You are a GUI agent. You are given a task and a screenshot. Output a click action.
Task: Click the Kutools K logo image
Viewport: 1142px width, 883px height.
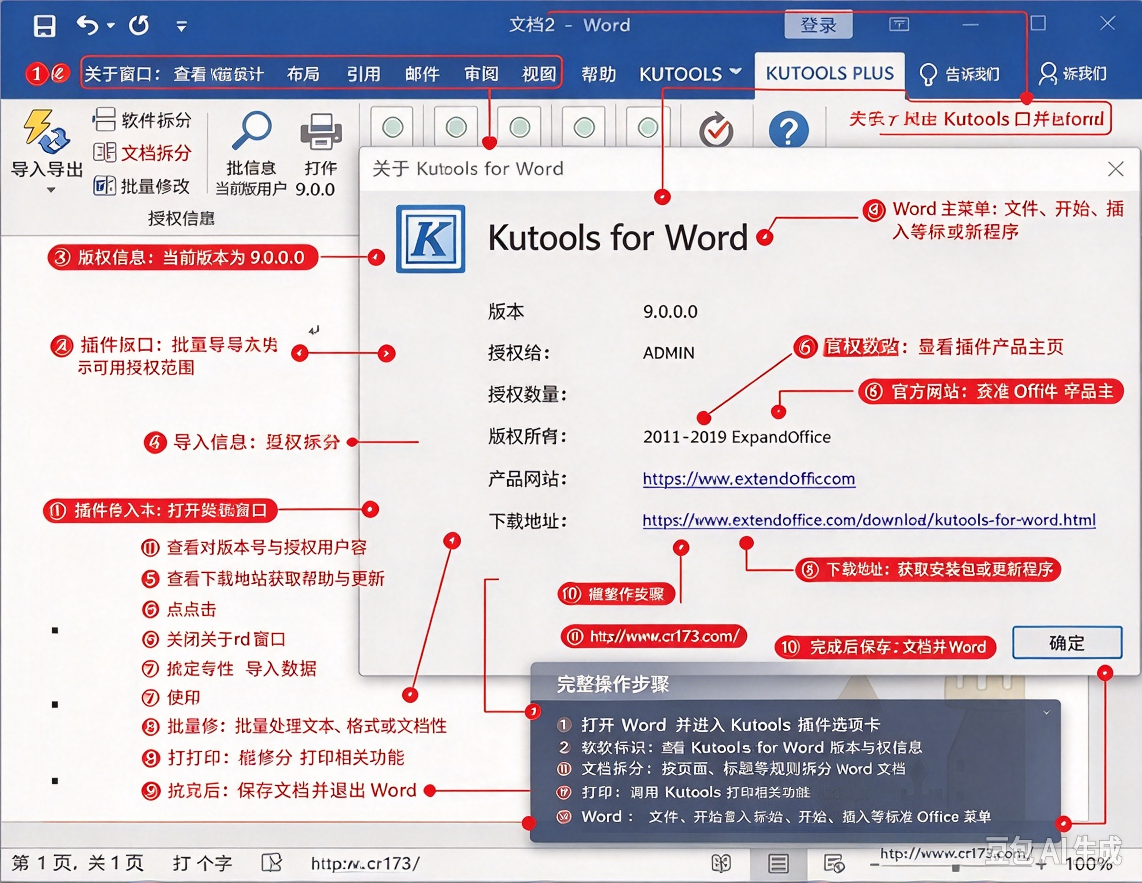pos(430,238)
